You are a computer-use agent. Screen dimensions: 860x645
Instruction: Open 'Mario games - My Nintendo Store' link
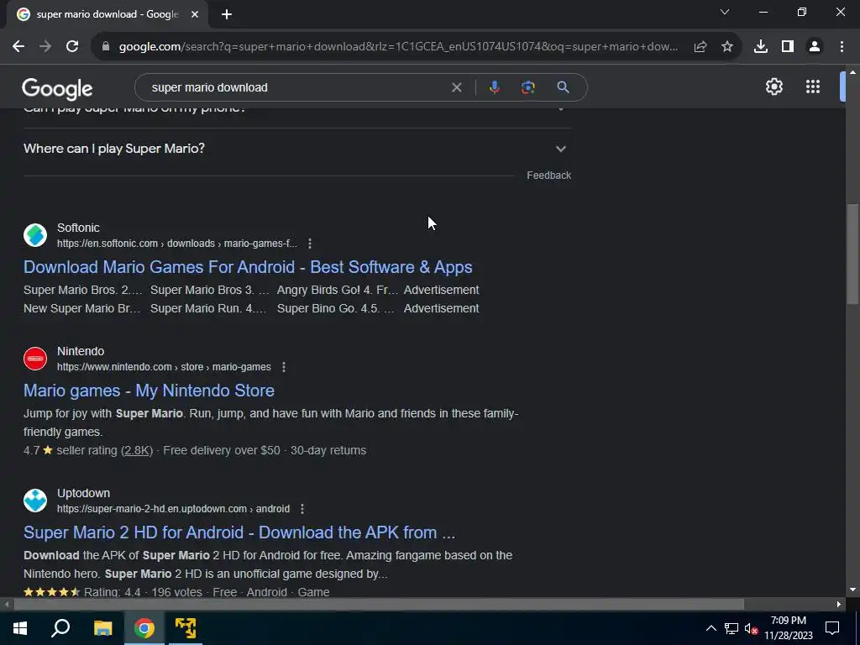(x=149, y=391)
